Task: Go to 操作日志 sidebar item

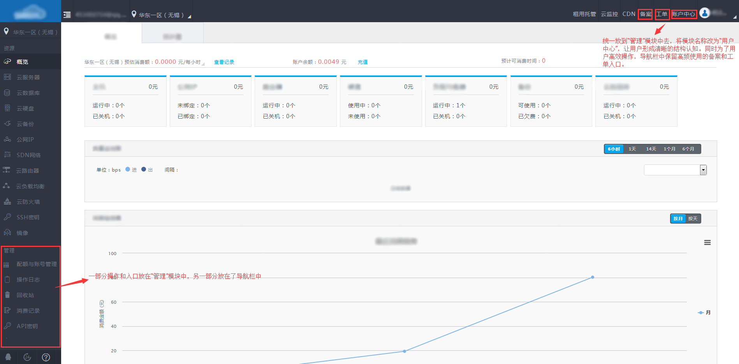Action: (30, 279)
